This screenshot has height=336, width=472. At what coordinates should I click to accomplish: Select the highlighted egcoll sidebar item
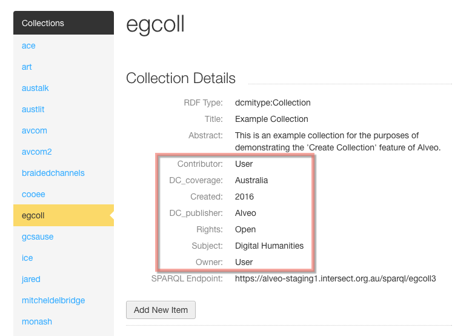(x=64, y=215)
